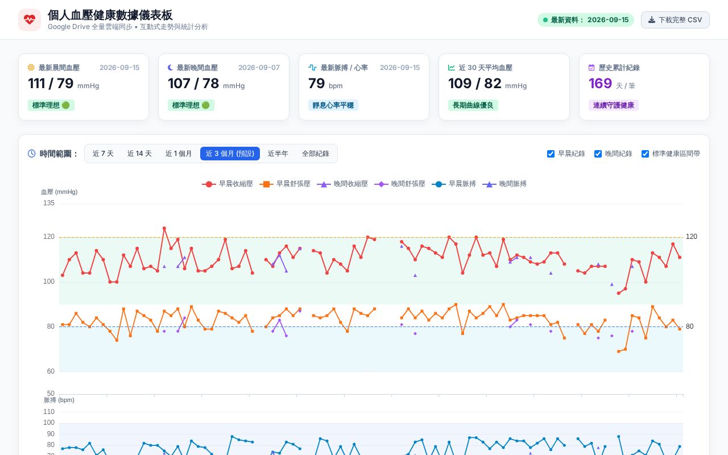Download the complete CSV file

coord(675,20)
